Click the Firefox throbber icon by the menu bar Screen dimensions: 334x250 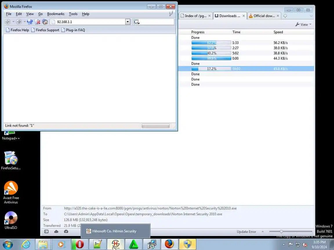171,14
